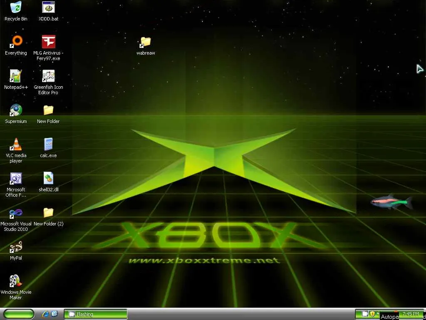Click the white camera tray icon
Screen dimensions: 426x320
[365, 314]
